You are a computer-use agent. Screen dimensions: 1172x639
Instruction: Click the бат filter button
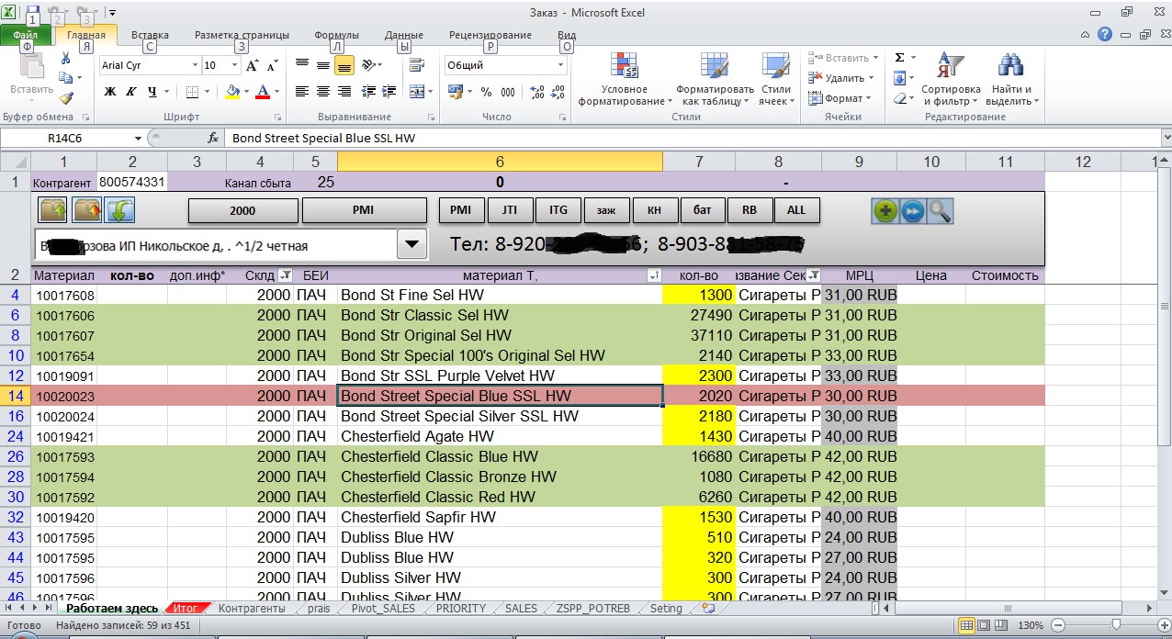point(703,210)
